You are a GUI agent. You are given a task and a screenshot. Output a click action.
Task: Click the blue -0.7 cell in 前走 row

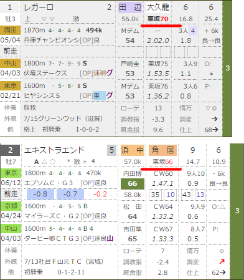click(x=70, y=194)
